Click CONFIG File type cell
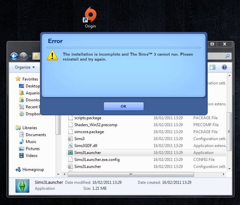The width and height of the screenshot is (240, 205). (x=204, y=160)
